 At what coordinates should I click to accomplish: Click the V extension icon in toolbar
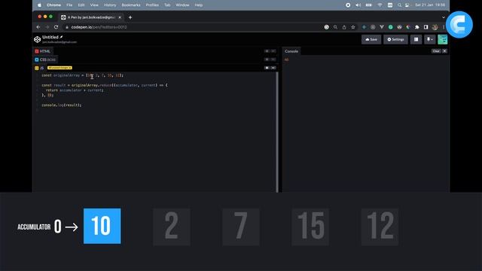(x=382, y=27)
